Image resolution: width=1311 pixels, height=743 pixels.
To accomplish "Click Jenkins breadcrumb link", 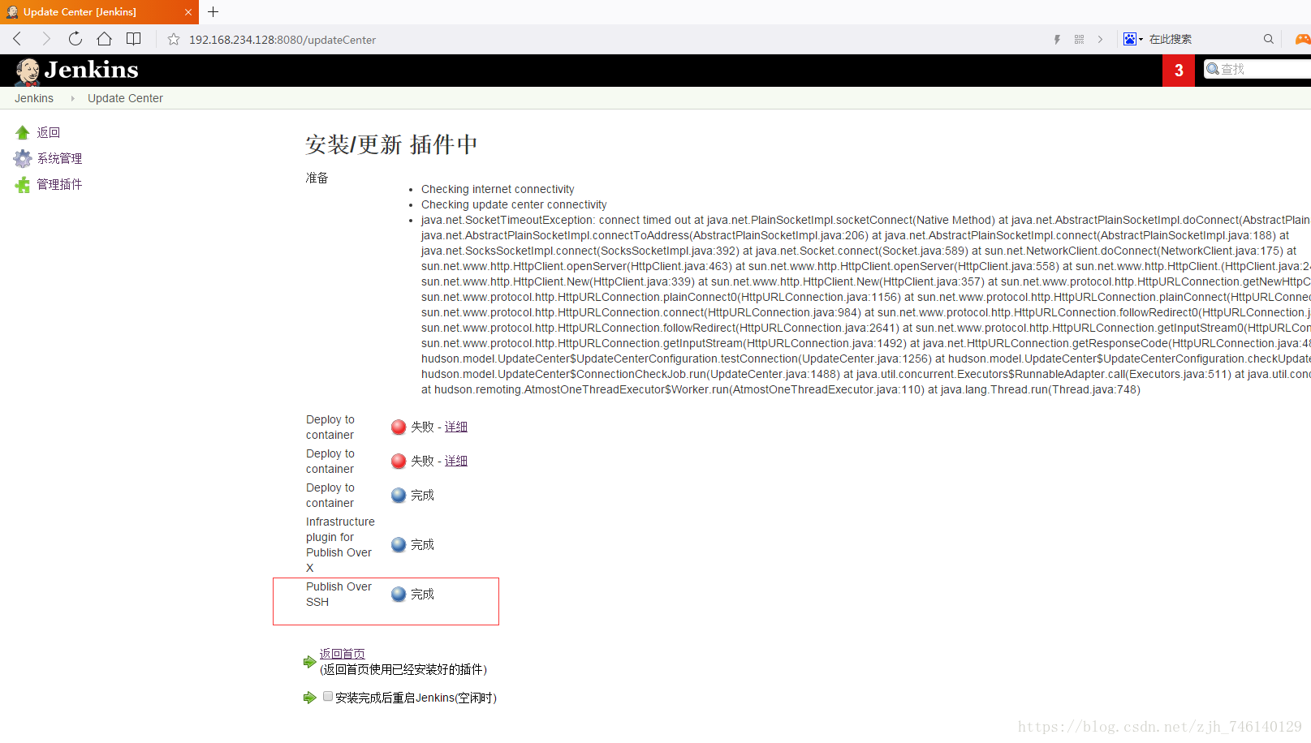I will pos(34,98).
